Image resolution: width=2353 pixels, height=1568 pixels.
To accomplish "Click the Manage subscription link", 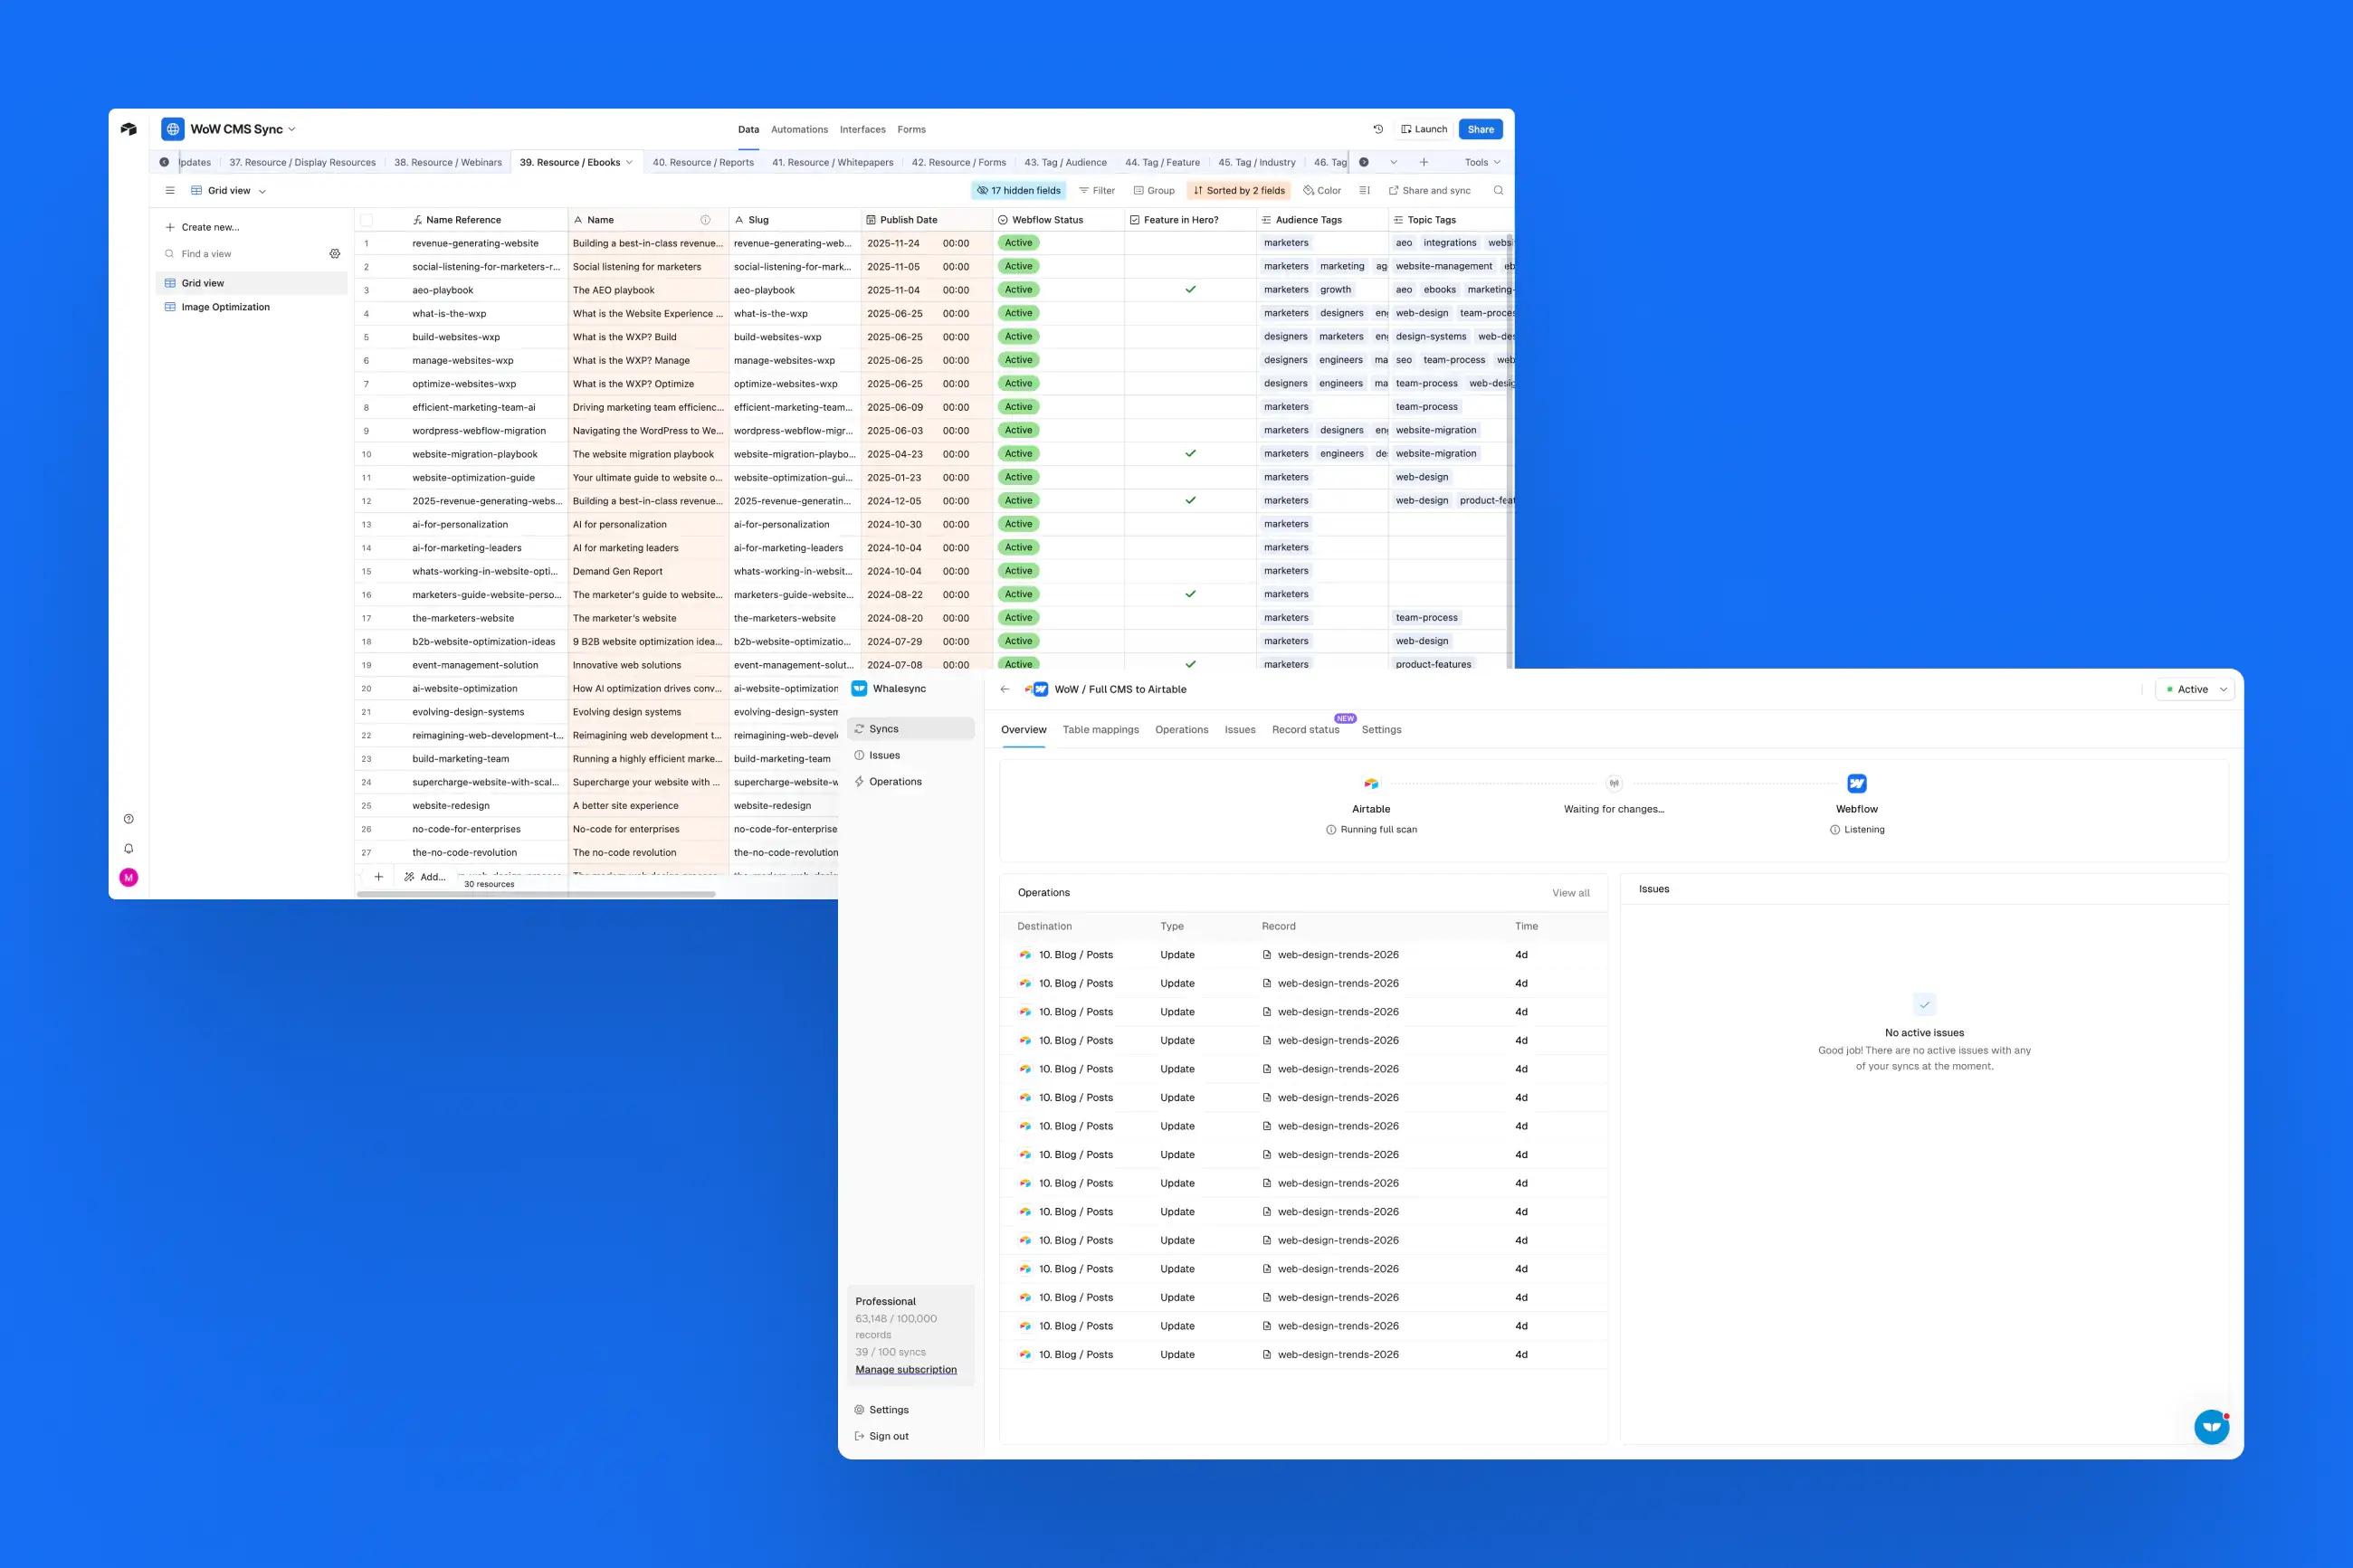I will click(x=905, y=1370).
